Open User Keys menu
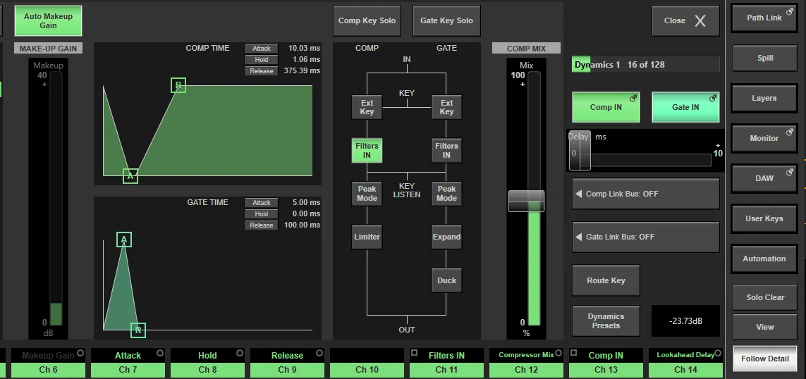Viewport: 806px width, 379px height. point(764,219)
